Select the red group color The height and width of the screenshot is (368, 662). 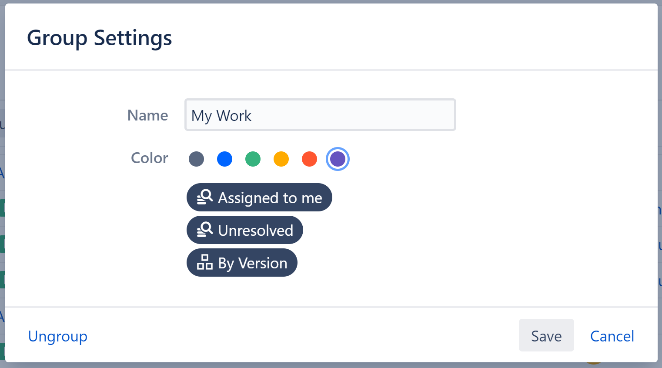pos(309,159)
